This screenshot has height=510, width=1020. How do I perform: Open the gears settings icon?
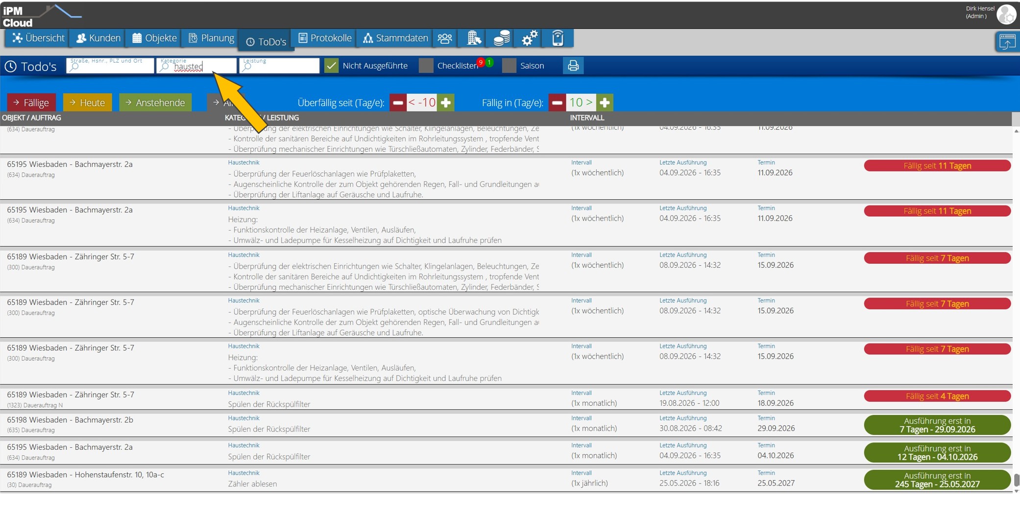click(529, 38)
